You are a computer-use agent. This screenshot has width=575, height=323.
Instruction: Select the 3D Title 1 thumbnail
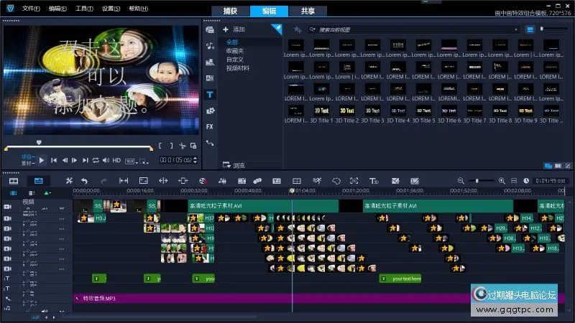(320, 111)
